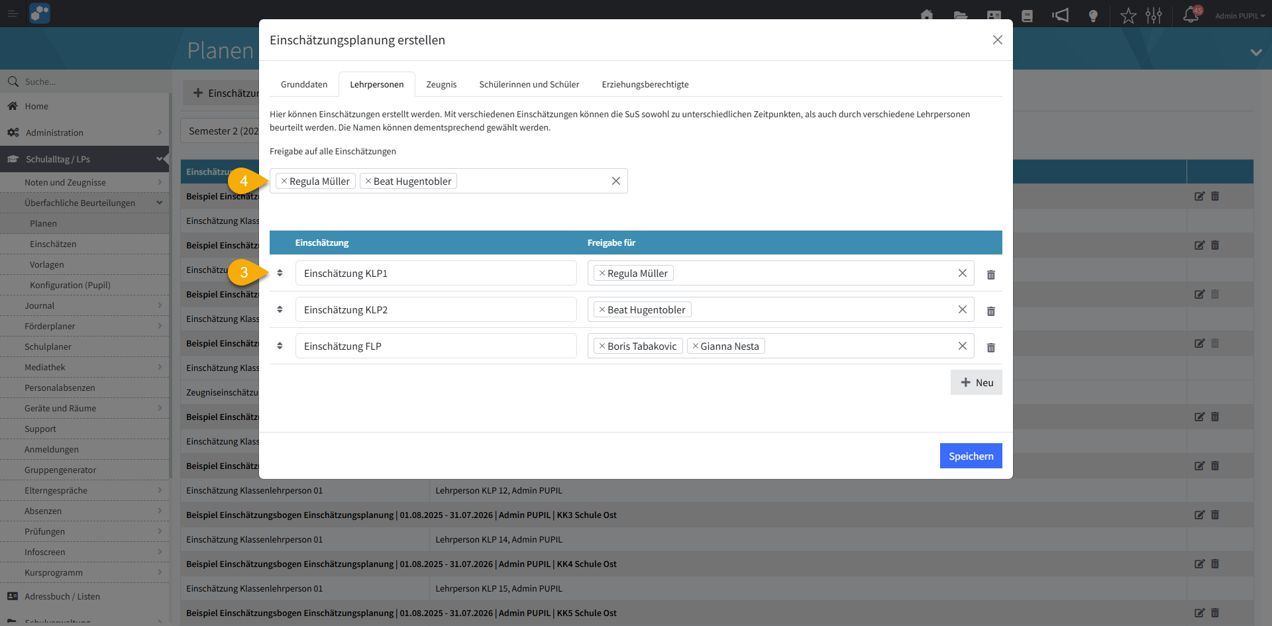1272x626 pixels.
Task: Open notifications bell with 45 badge
Action: [1192, 14]
